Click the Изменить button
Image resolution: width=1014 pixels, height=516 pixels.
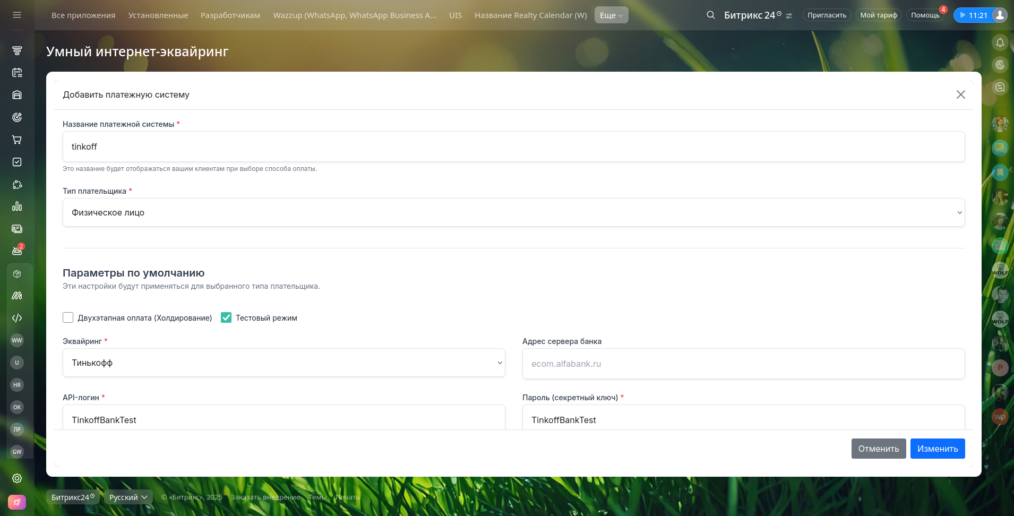[x=938, y=449]
